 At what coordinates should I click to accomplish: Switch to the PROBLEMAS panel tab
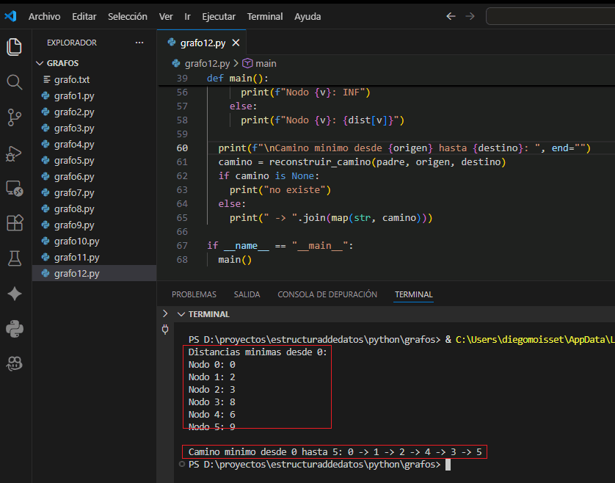[194, 294]
